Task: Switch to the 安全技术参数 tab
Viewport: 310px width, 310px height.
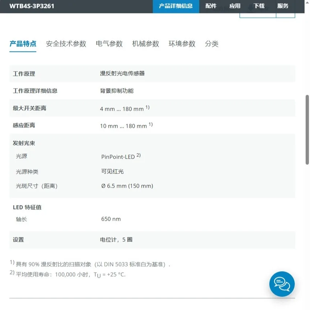Action: [x=66, y=44]
